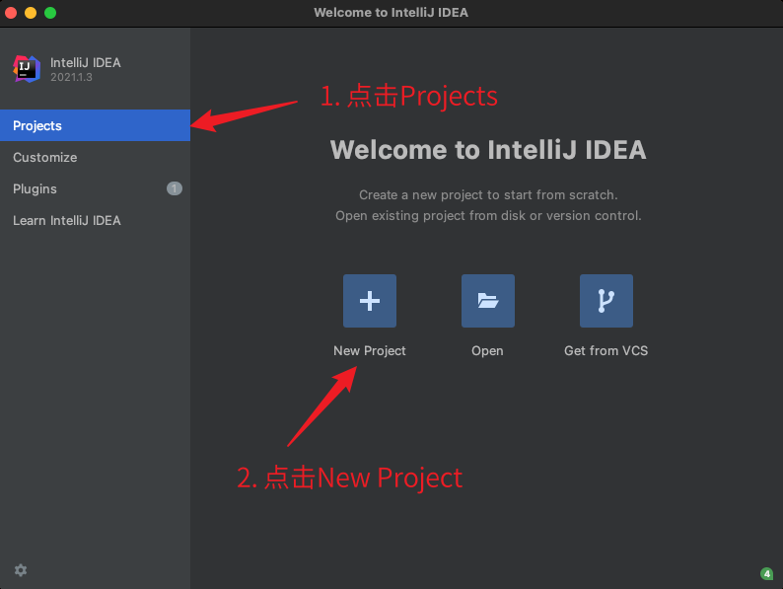Click the New Project plus icon
The width and height of the screenshot is (783, 589).
point(370,301)
